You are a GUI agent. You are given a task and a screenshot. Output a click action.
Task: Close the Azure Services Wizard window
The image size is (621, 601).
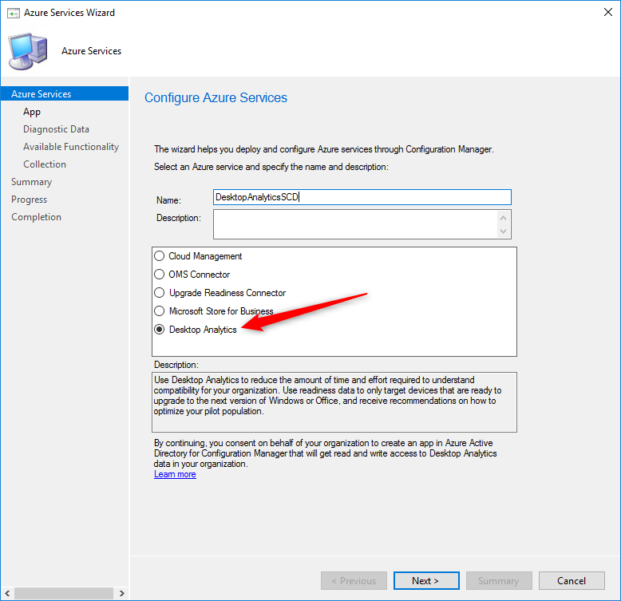(x=608, y=12)
